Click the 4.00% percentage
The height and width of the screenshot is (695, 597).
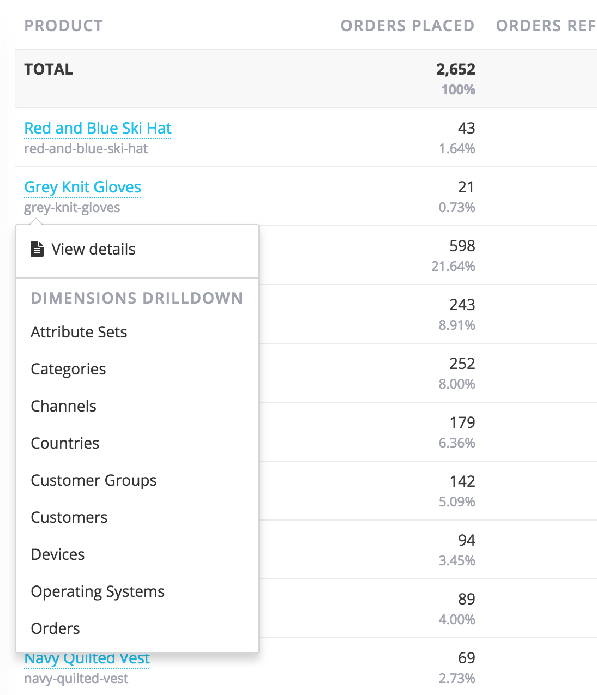click(457, 619)
